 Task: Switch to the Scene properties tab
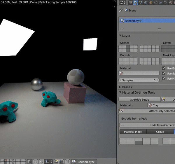coord(141,3)
